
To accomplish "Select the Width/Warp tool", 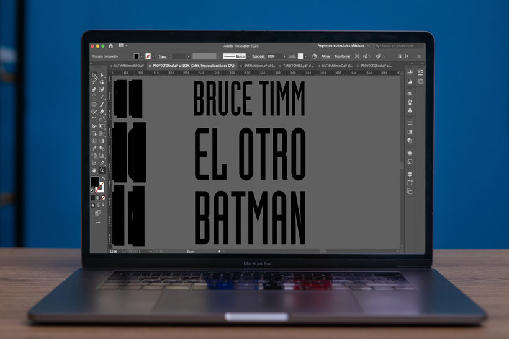I will point(94,126).
